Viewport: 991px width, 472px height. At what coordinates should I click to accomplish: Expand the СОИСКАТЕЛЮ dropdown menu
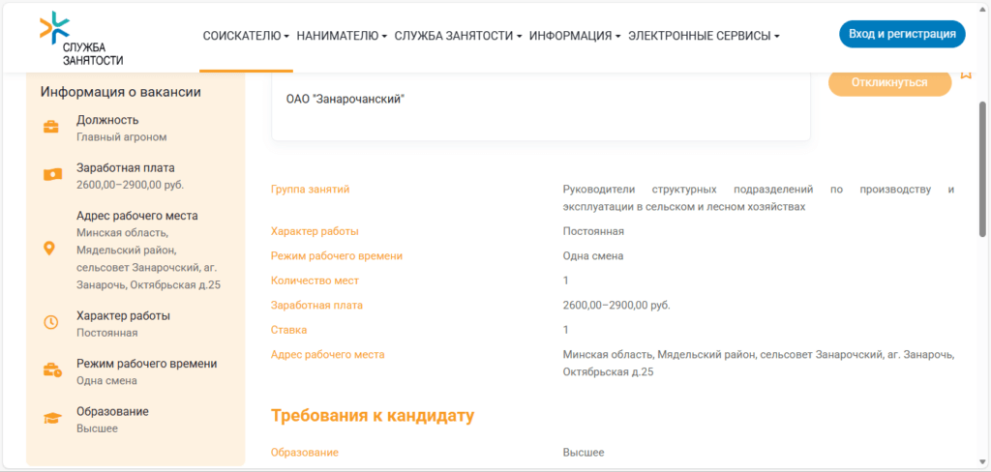click(x=246, y=36)
